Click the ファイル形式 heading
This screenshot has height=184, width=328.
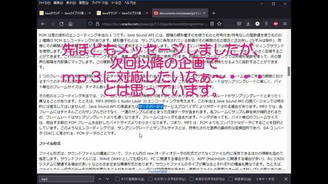click(x=50, y=144)
